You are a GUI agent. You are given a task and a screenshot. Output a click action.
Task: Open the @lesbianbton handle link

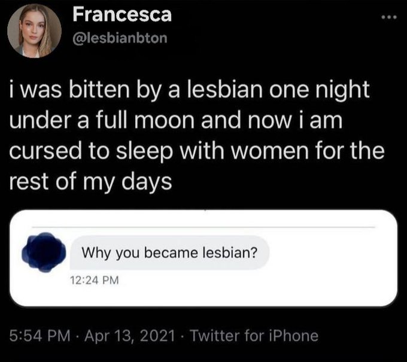pyautogui.click(x=119, y=40)
